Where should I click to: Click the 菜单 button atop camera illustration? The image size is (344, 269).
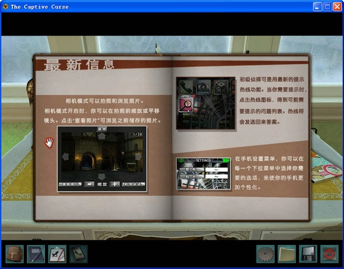pyautogui.click(x=102, y=129)
